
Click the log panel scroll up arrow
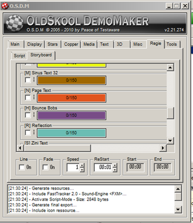(x=178, y=189)
